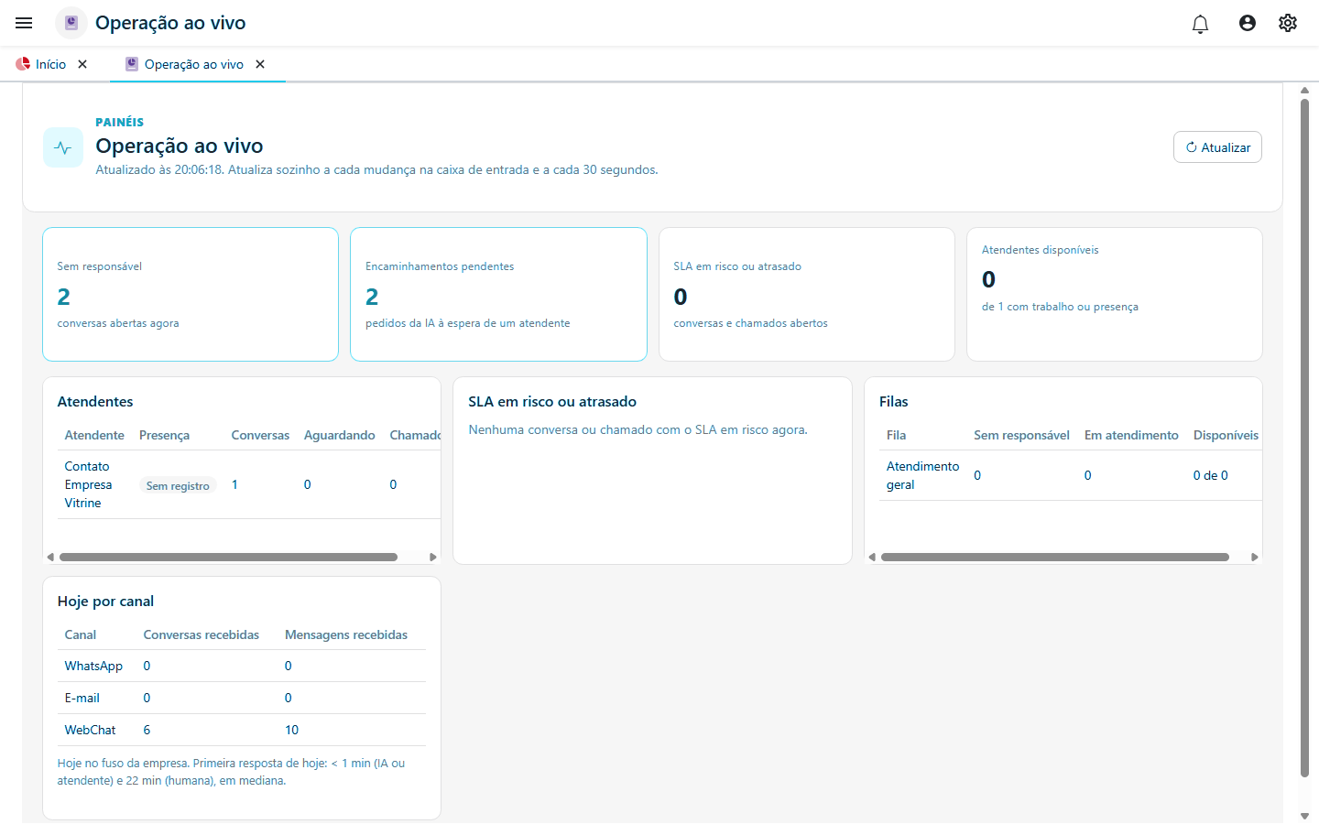The width and height of the screenshot is (1319, 824).
Task: Click the Filas panel heading
Action: (894, 402)
